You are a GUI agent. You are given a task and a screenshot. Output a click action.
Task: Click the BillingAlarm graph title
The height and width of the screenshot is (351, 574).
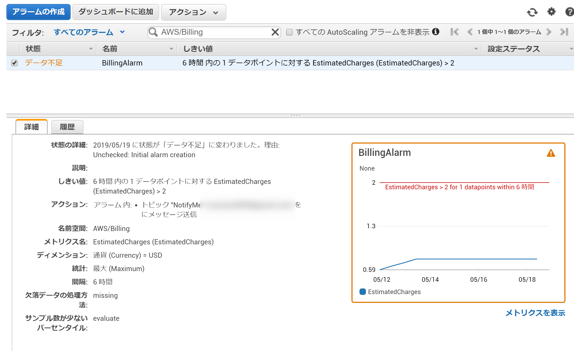[385, 153]
